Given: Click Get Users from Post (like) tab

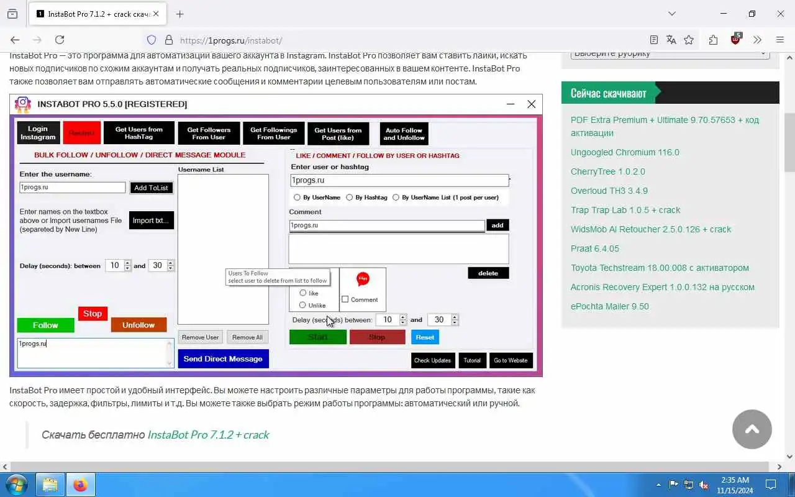Looking at the screenshot, I should (x=338, y=134).
